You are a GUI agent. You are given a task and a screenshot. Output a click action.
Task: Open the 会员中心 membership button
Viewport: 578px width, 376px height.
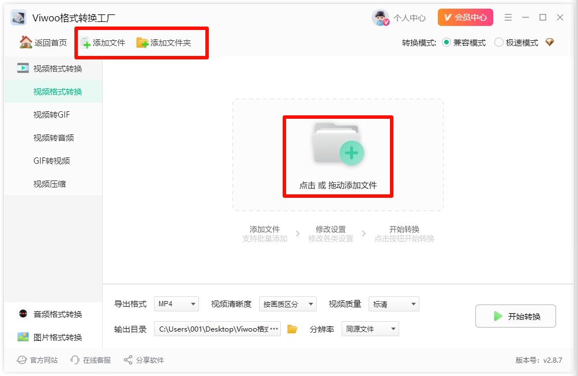point(465,17)
